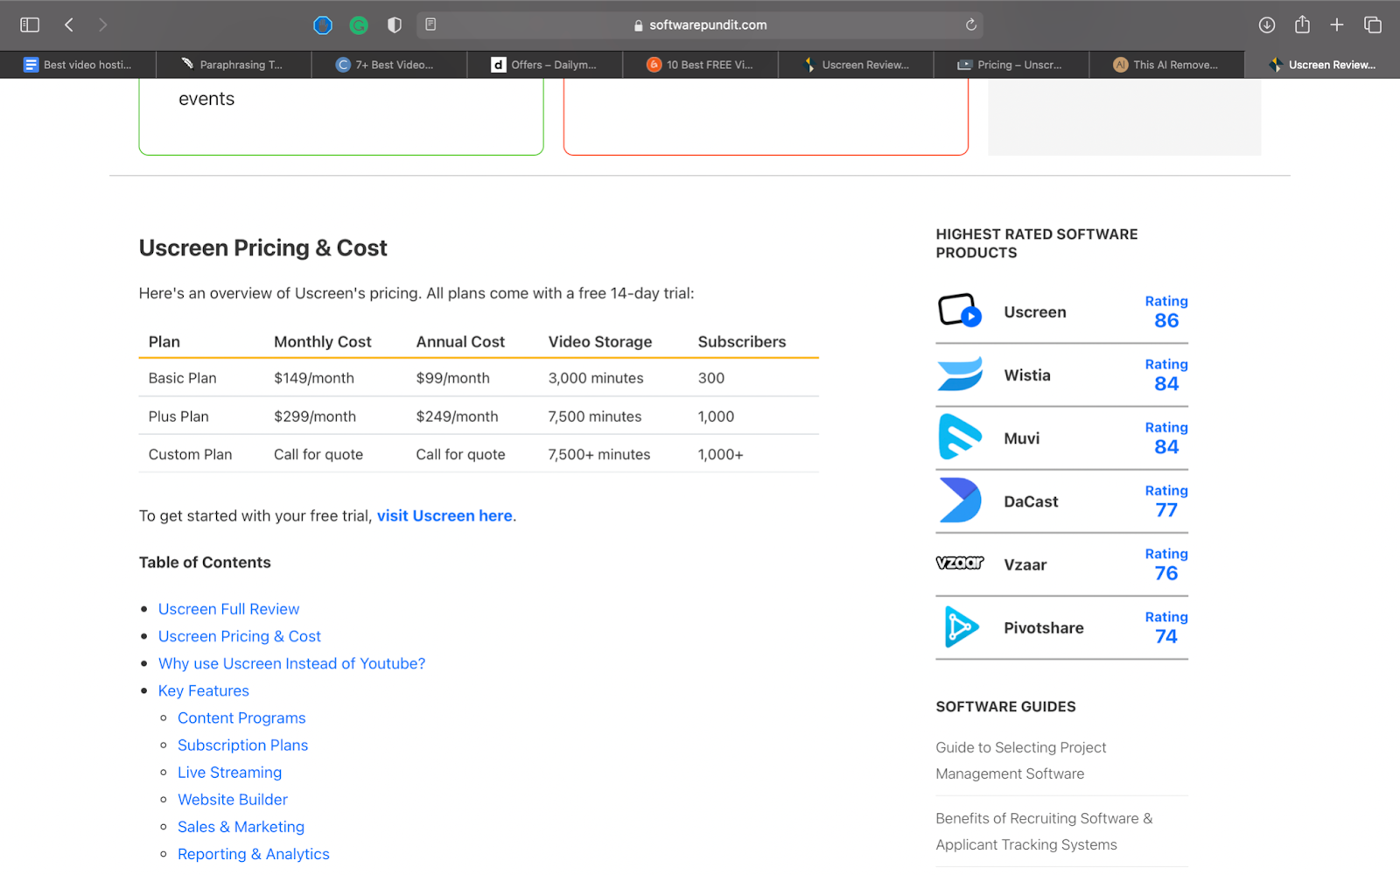Switch to Best video hosti... tab
This screenshot has height=875, width=1400.
click(x=78, y=65)
